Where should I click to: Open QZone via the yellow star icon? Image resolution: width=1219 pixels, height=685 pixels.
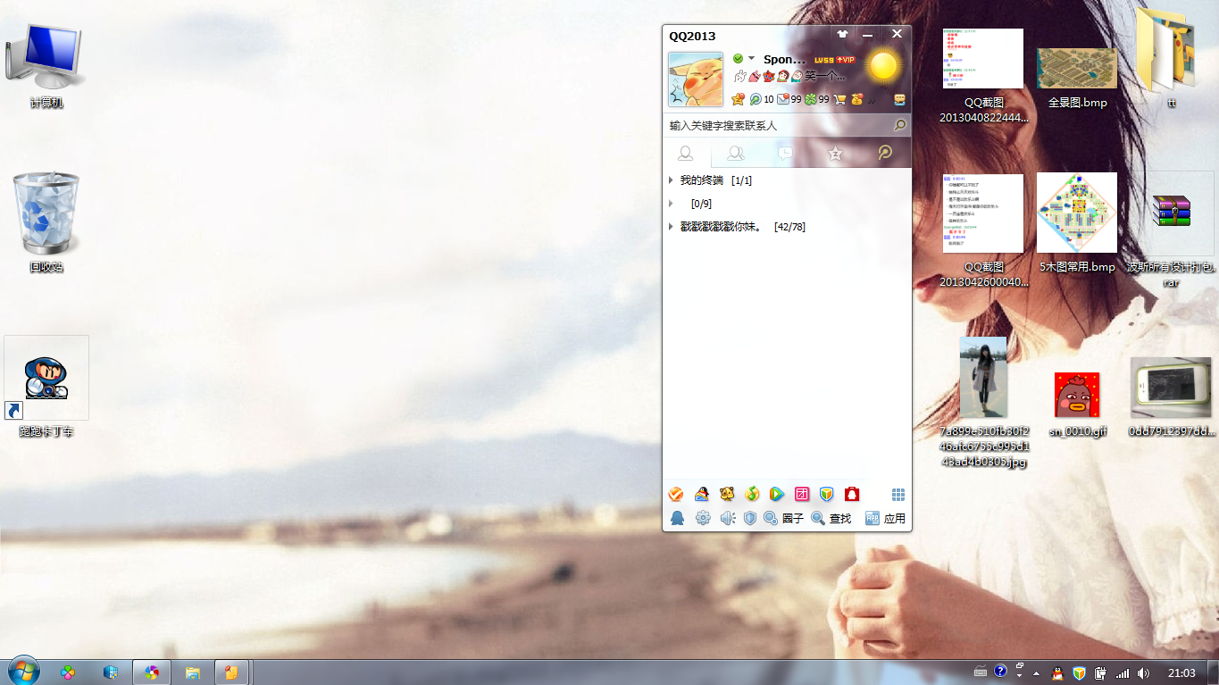click(738, 99)
